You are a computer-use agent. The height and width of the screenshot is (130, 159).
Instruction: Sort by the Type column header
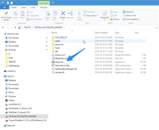(x=117, y=33)
